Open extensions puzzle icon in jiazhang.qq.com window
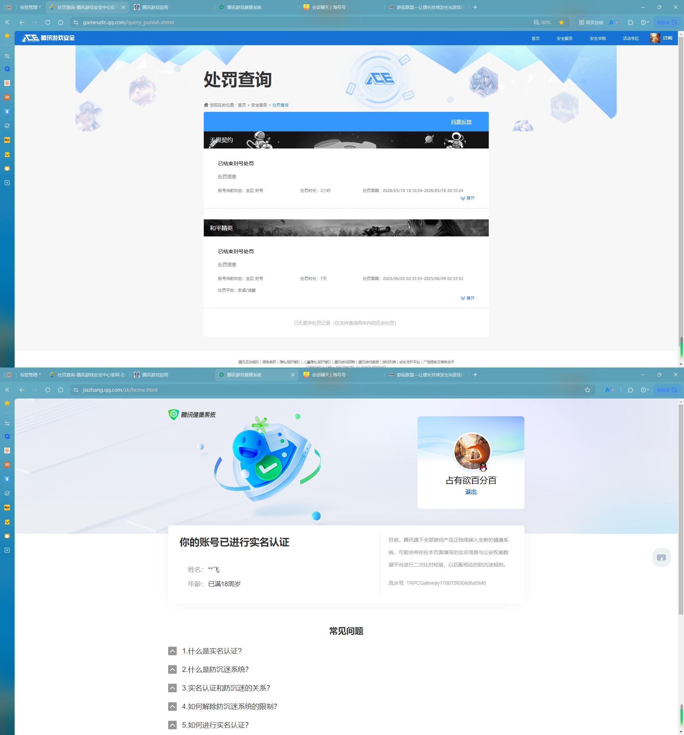The width and height of the screenshot is (684, 735). [x=631, y=390]
